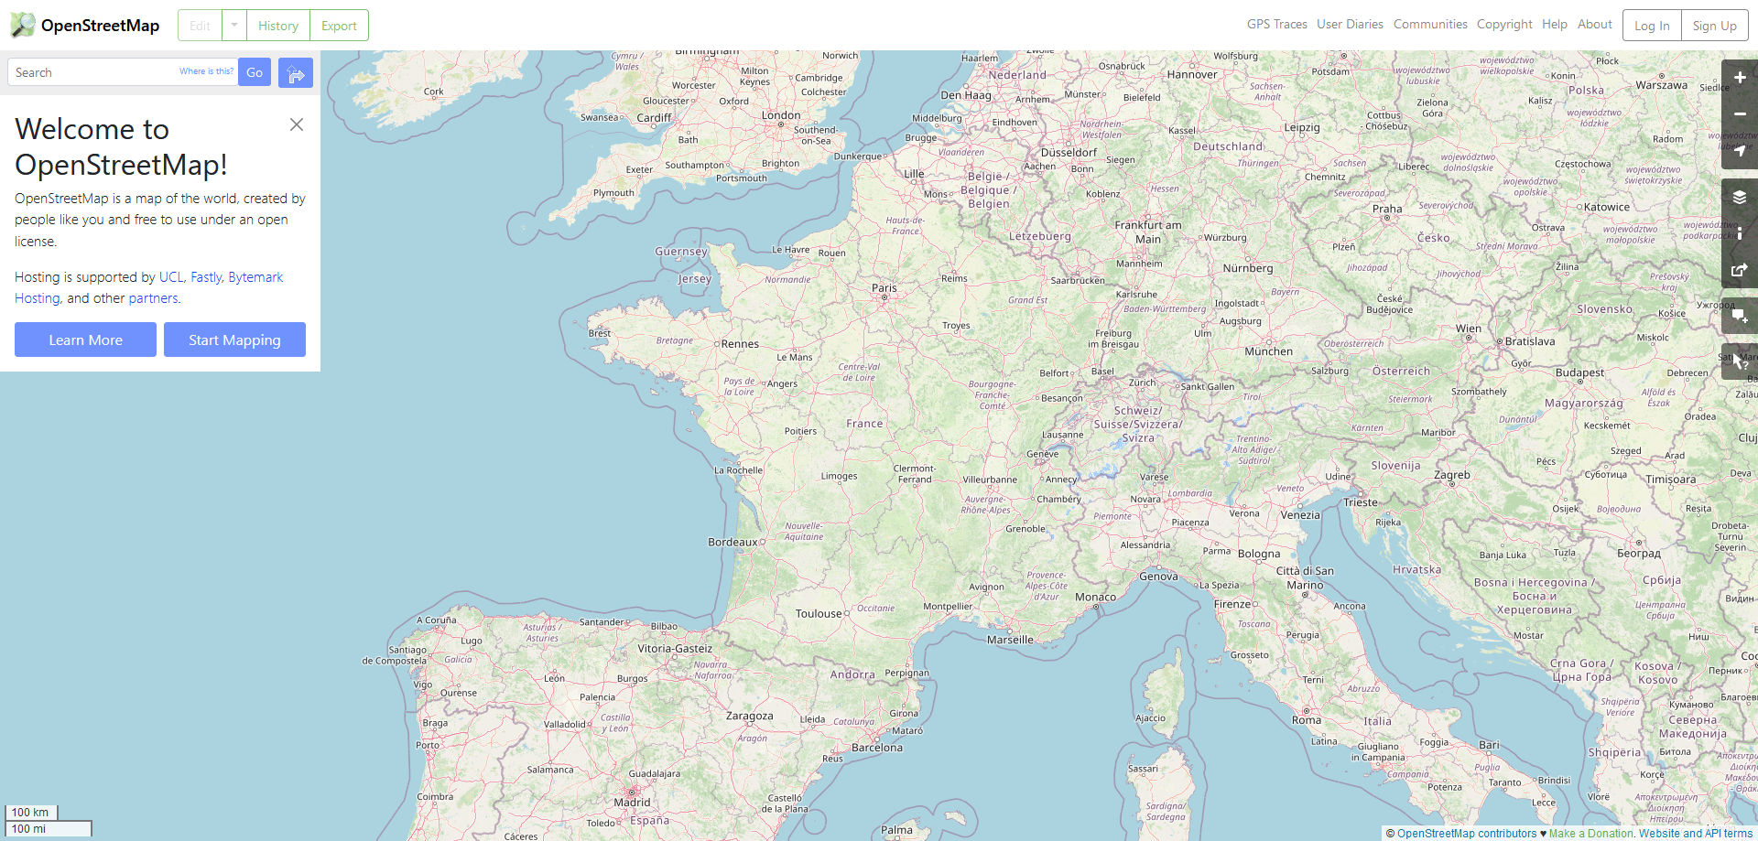
Task: Click the Go search button
Action: pyautogui.click(x=255, y=72)
